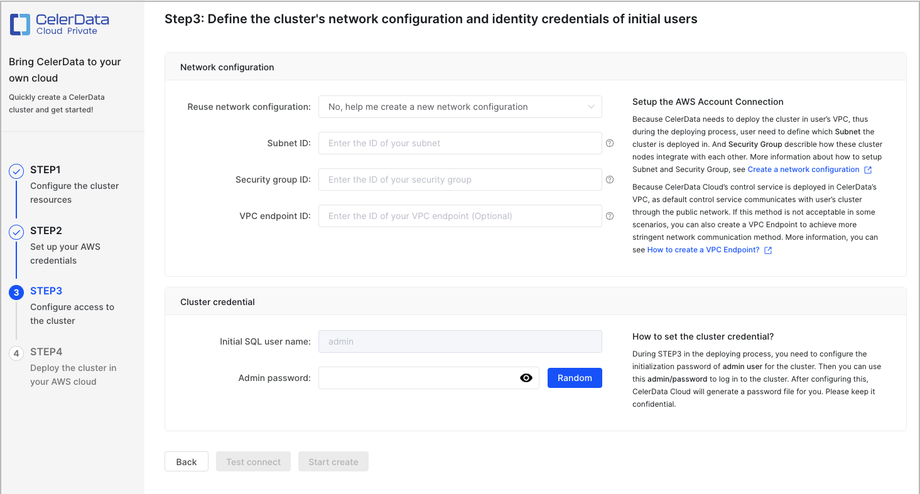Expand the network configuration dropdown arrow
This screenshot has height=494, width=920.
click(x=591, y=107)
